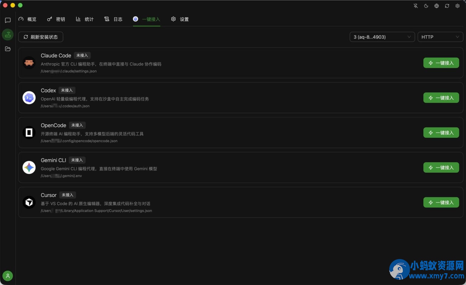Image resolution: width=466 pixels, height=285 pixels.
Task: Minimize the window with yellow button
Action: point(13,5)
